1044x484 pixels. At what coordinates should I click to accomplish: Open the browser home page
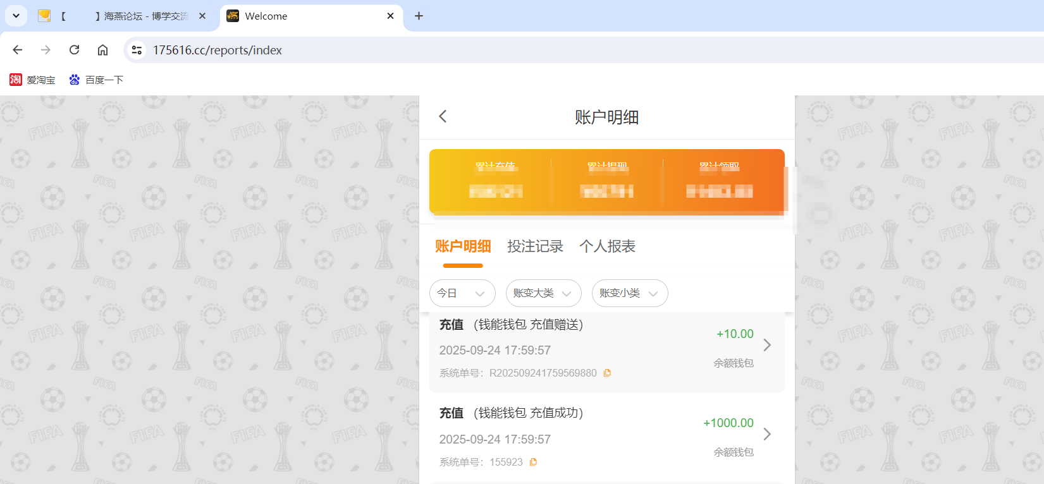click(x=102, y=50)
